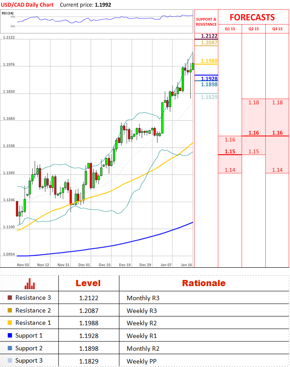Viewport: 290px width, 367px height.
Task: Click the 'Dec 19' date axis label
Action: (x=125, y=265)
